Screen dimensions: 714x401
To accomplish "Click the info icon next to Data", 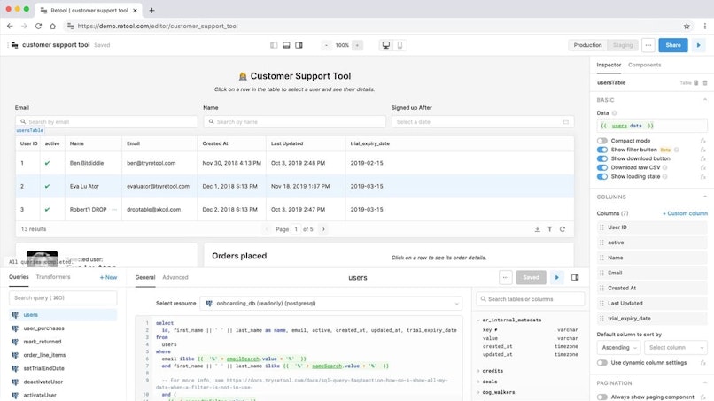I will click(x=614, y=113).
